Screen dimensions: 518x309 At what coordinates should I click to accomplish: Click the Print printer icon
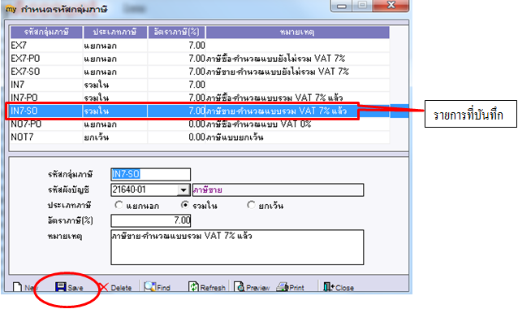(283, 287)
